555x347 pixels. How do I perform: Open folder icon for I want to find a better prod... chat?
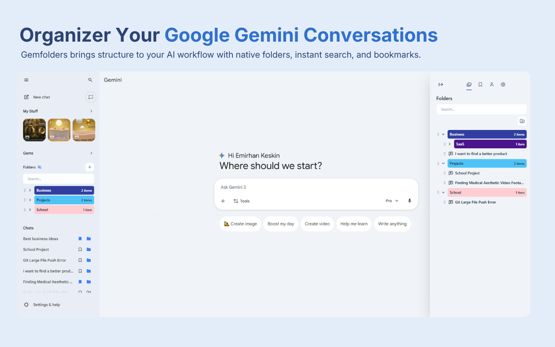[x=88, y=271]
